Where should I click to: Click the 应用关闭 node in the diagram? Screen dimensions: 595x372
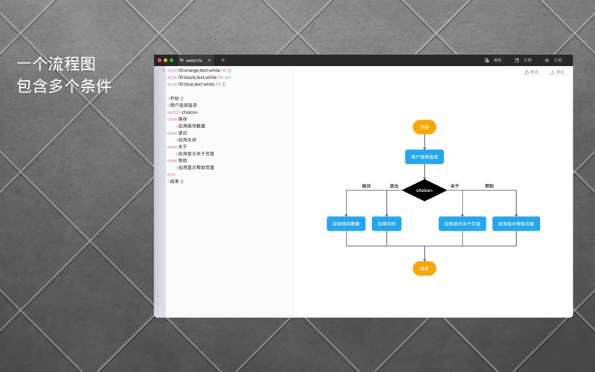point(387,224)
